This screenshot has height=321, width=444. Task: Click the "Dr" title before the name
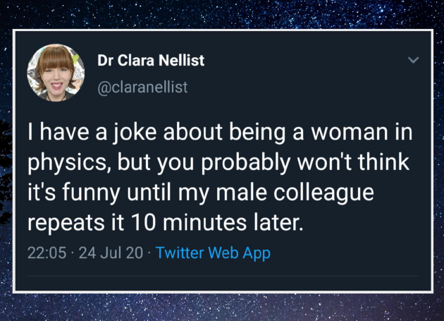coord(106,61)
